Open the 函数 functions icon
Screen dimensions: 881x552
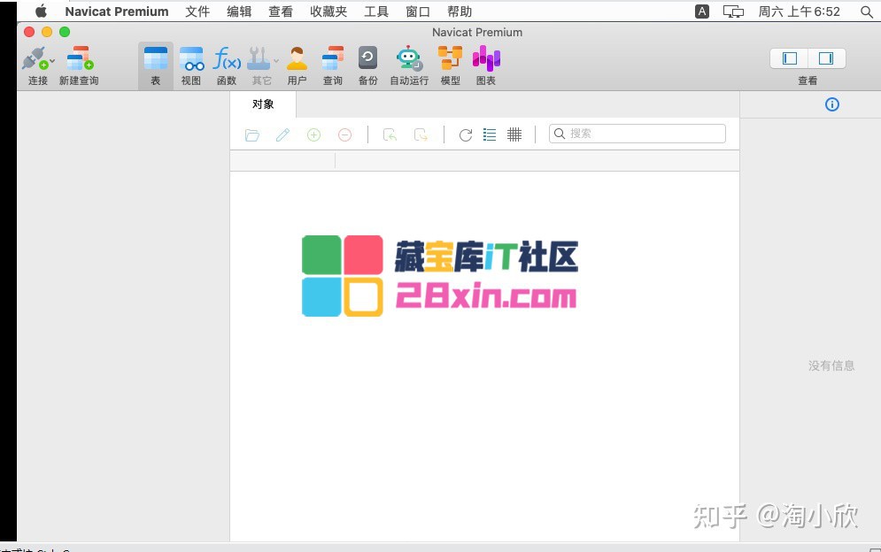(x=227, y=58)
